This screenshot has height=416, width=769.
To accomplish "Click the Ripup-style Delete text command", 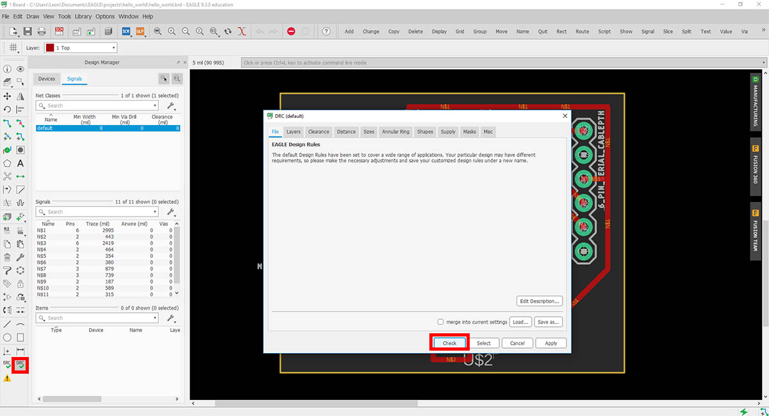I will point(415,31).
